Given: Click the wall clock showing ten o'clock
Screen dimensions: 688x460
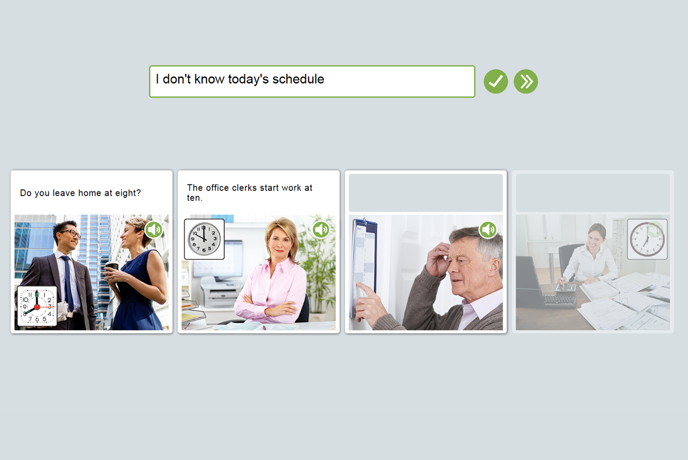Looking at the screenshot, I should pos(204,239).
